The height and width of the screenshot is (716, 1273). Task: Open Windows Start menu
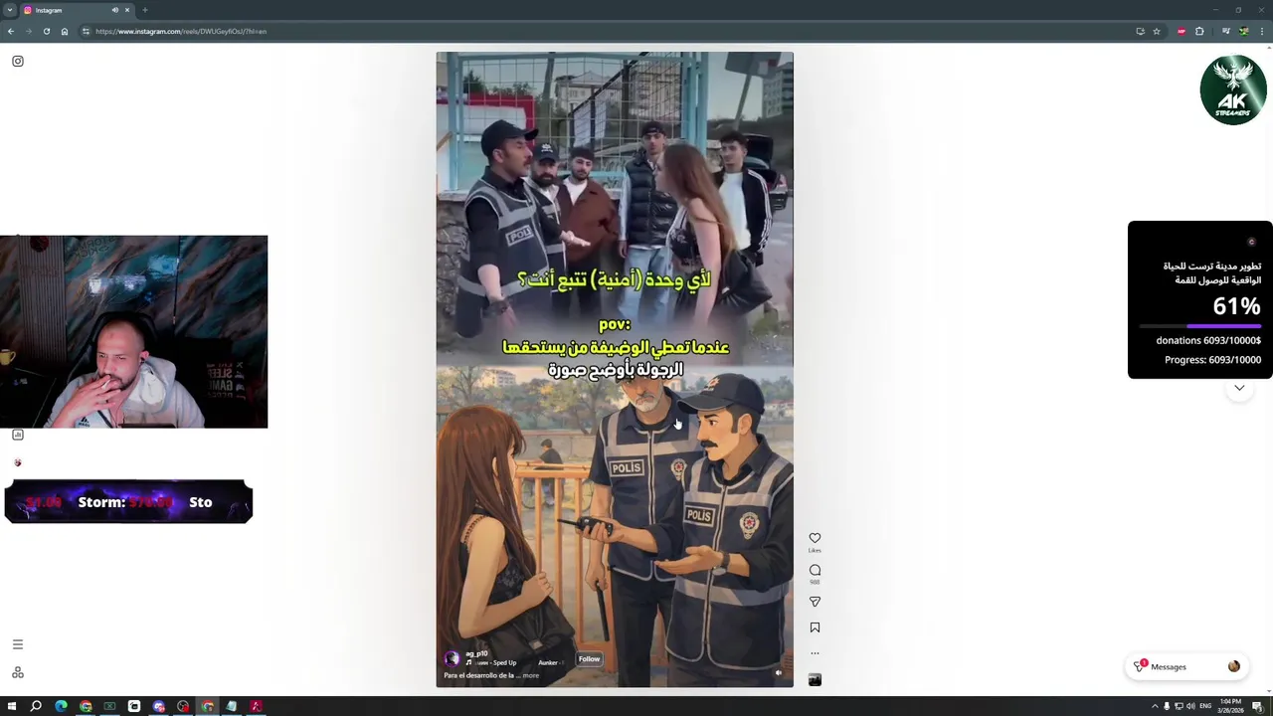(x=11, y=706)
